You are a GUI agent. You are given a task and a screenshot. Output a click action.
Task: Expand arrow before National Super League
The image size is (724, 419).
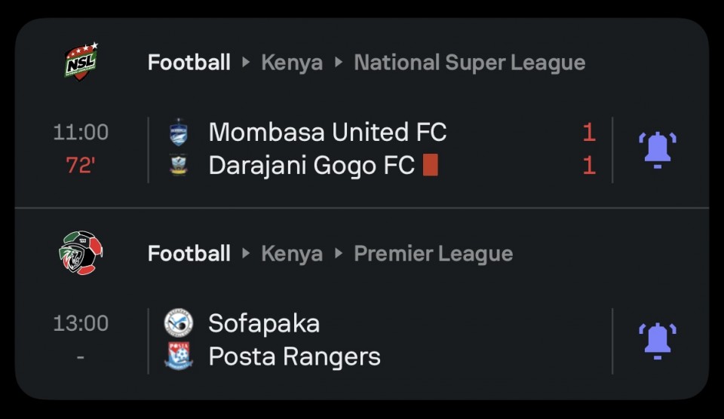[339, 63]
